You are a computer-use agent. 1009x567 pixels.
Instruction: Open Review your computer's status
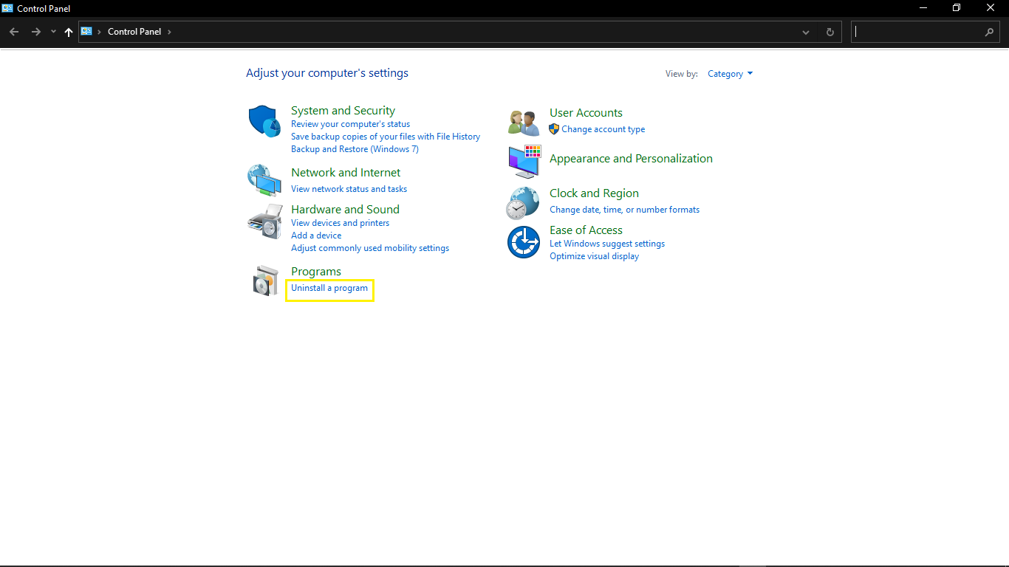click(x=350, y=124)
